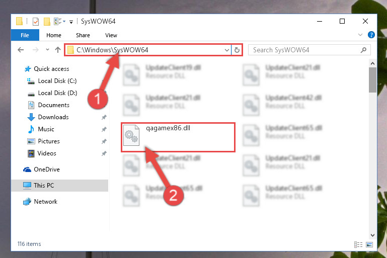Open Local Disk (C:) in the sidebar
Screen dimensions: 387x258
pyautogui.click(x=52, y=81)
